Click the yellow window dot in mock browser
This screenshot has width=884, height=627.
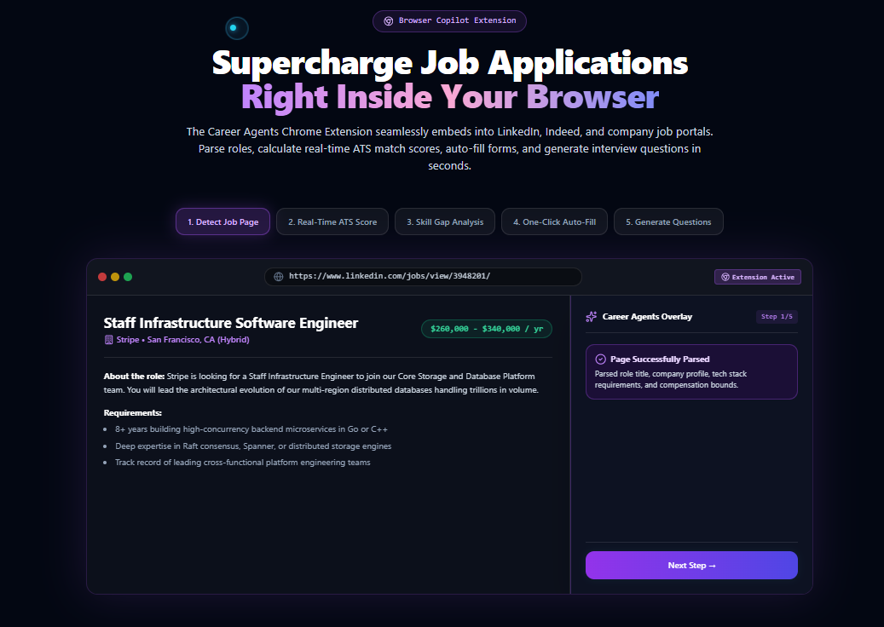pyautogui.click(x=115, y=277)
